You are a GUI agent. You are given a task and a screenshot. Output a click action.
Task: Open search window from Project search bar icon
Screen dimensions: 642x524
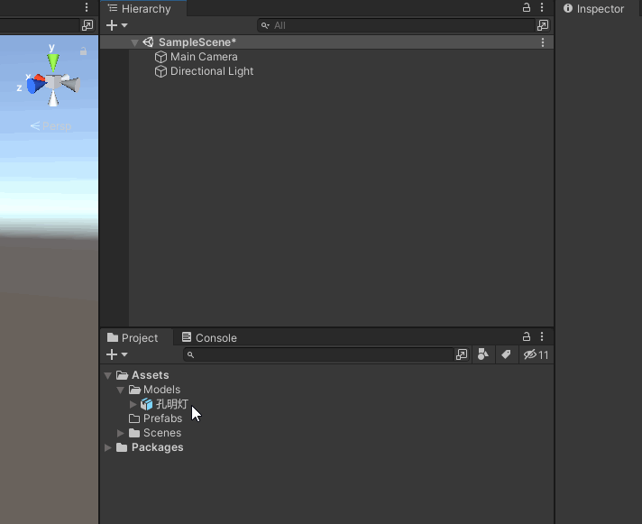click(x=462, y=354)
